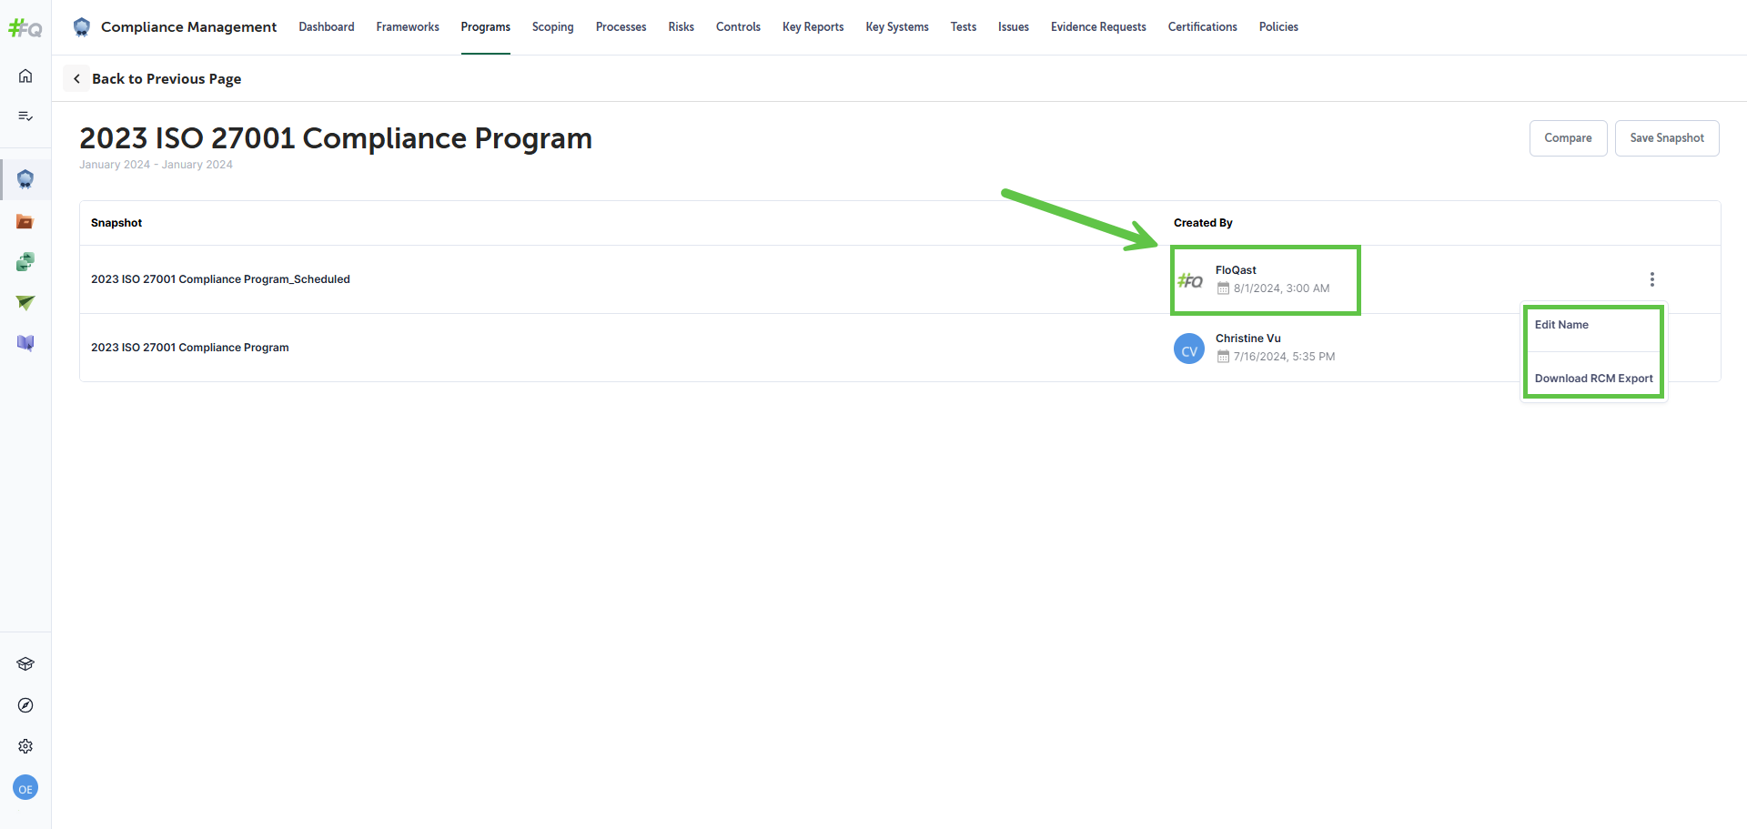Open the green stacked-documents sidebar icon
The width and height of the screenshot is (1747, 829).
[25, 262]
